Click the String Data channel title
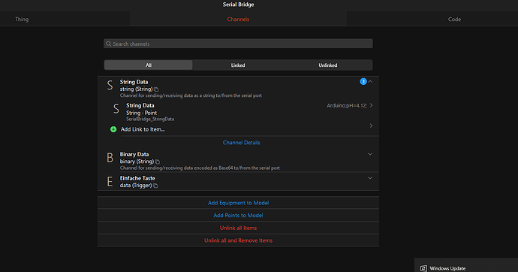Screen dimensions: 518x272 [x=134, y=82]
